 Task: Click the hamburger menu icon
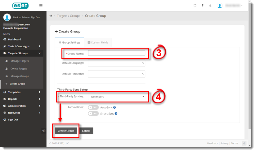point(41,6)
